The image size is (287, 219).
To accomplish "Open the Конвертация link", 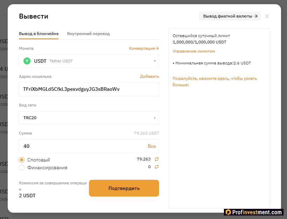I will coord(144,48).
